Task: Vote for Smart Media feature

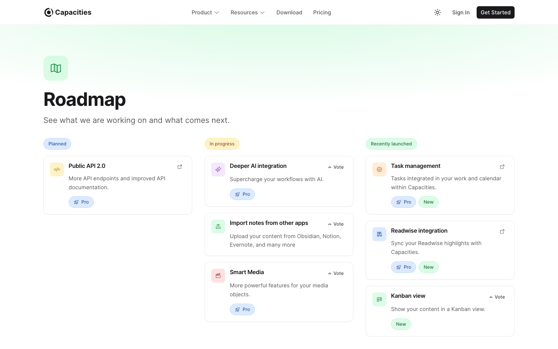Action: (x=336, y=273)
